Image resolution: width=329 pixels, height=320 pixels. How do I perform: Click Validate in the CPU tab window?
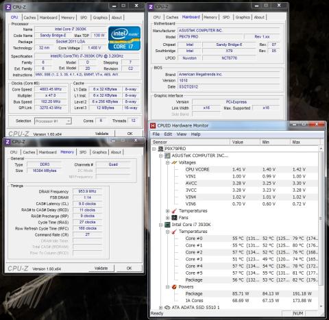(x=101, y=134)
